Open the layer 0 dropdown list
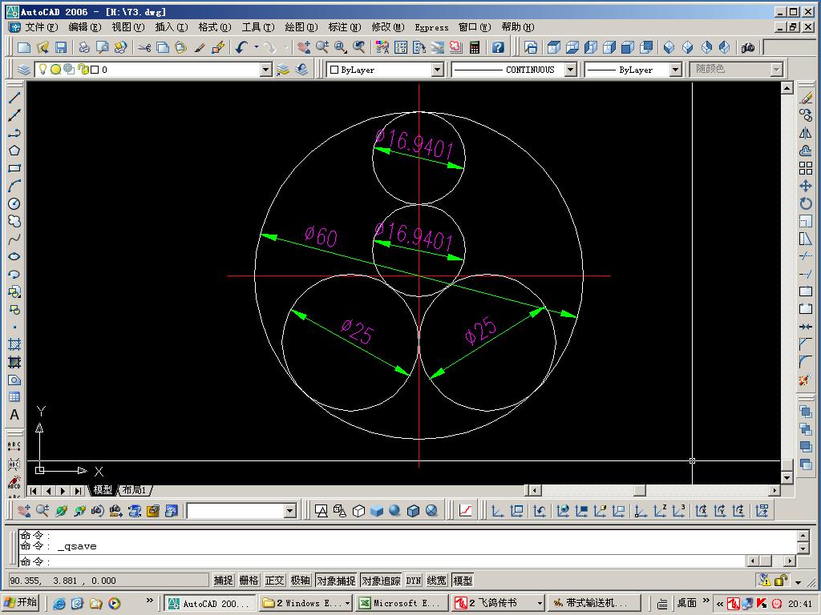The image size is (821, 615). point(266,70)
